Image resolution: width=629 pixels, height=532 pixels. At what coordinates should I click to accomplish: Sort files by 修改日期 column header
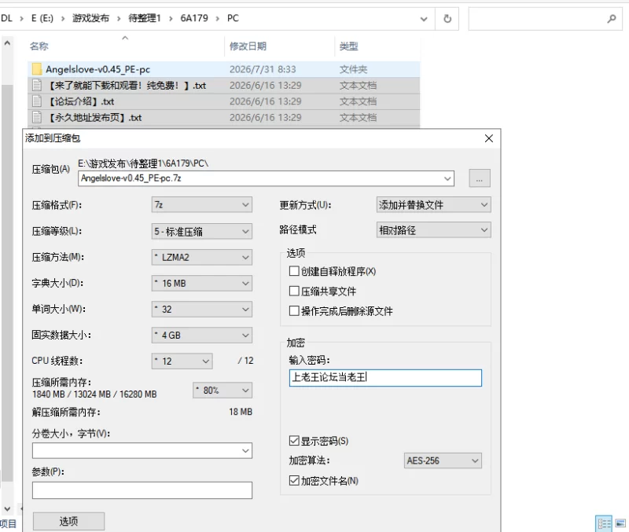coord(248,46)
